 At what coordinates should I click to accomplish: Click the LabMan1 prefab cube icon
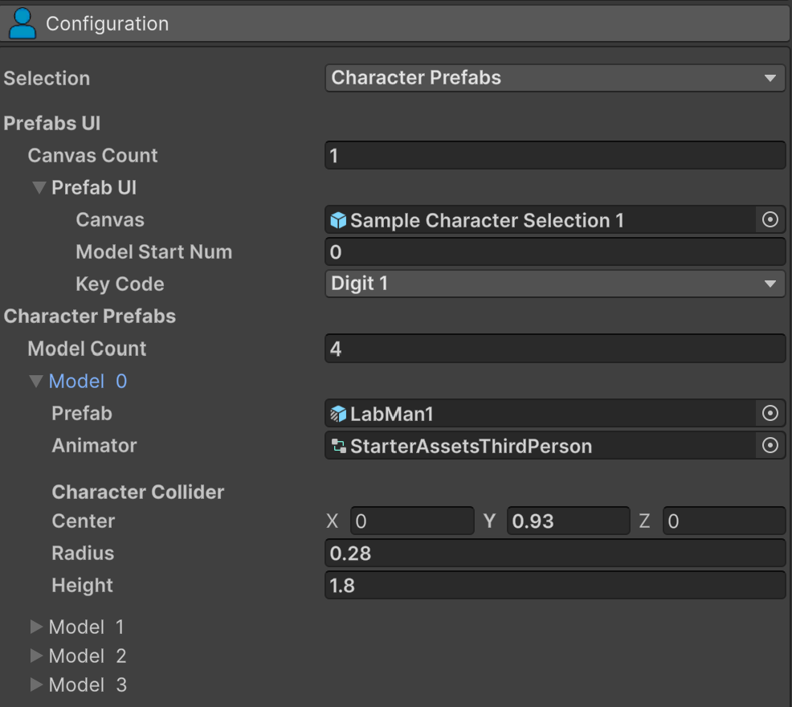click(x=339, y=414)
